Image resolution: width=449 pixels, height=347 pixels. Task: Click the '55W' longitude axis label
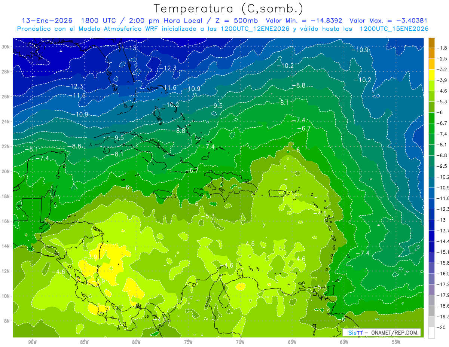[x=396, y=342]
